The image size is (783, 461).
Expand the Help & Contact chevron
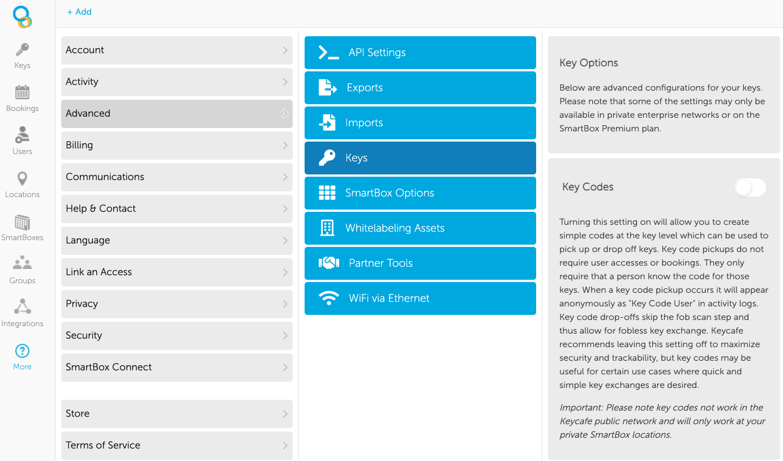click(x=285, y=209)
